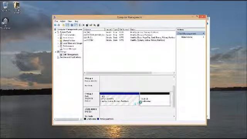
Task: Click the Performance icon in the tree
Action: (x=61, y=46)
